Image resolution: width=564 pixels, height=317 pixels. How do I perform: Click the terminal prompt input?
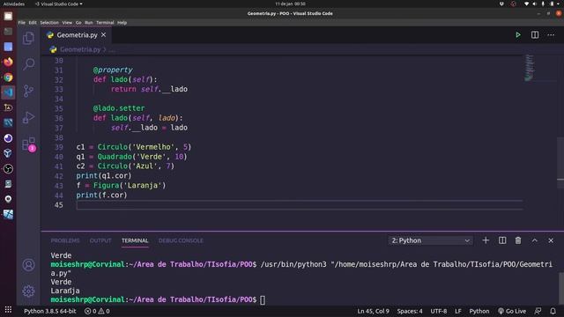tap(263, 299)
